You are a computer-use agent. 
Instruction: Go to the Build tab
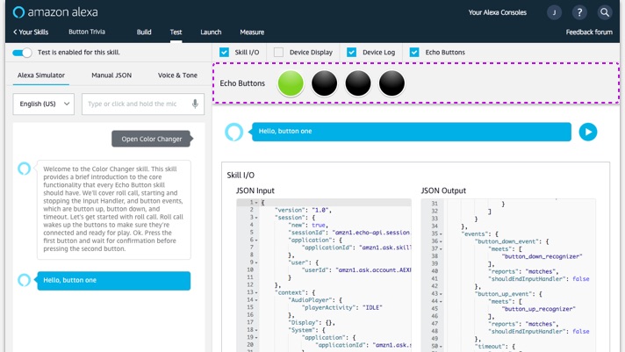[x=144, y=32]
